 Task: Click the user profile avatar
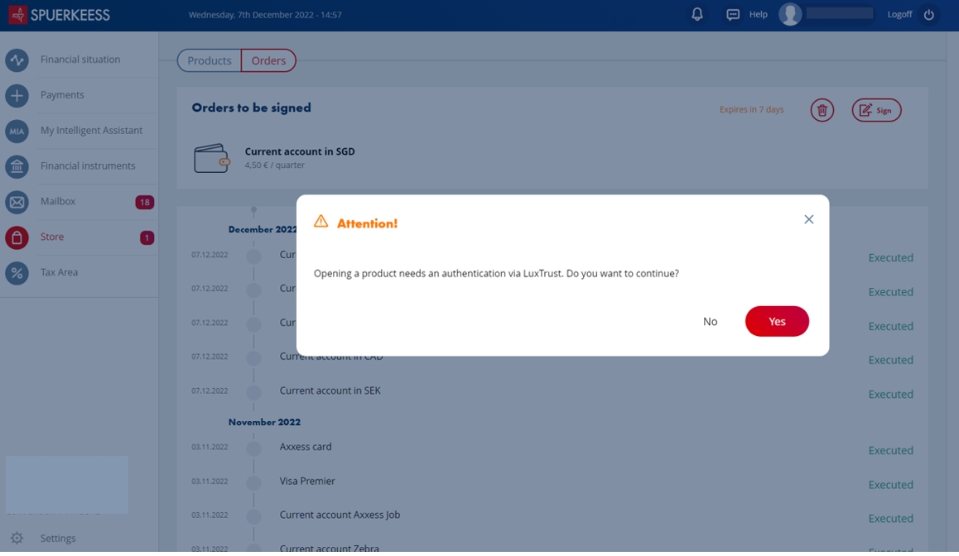790,14
